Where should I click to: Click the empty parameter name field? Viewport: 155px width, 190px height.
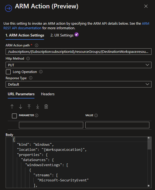click(x=51, y=125)
